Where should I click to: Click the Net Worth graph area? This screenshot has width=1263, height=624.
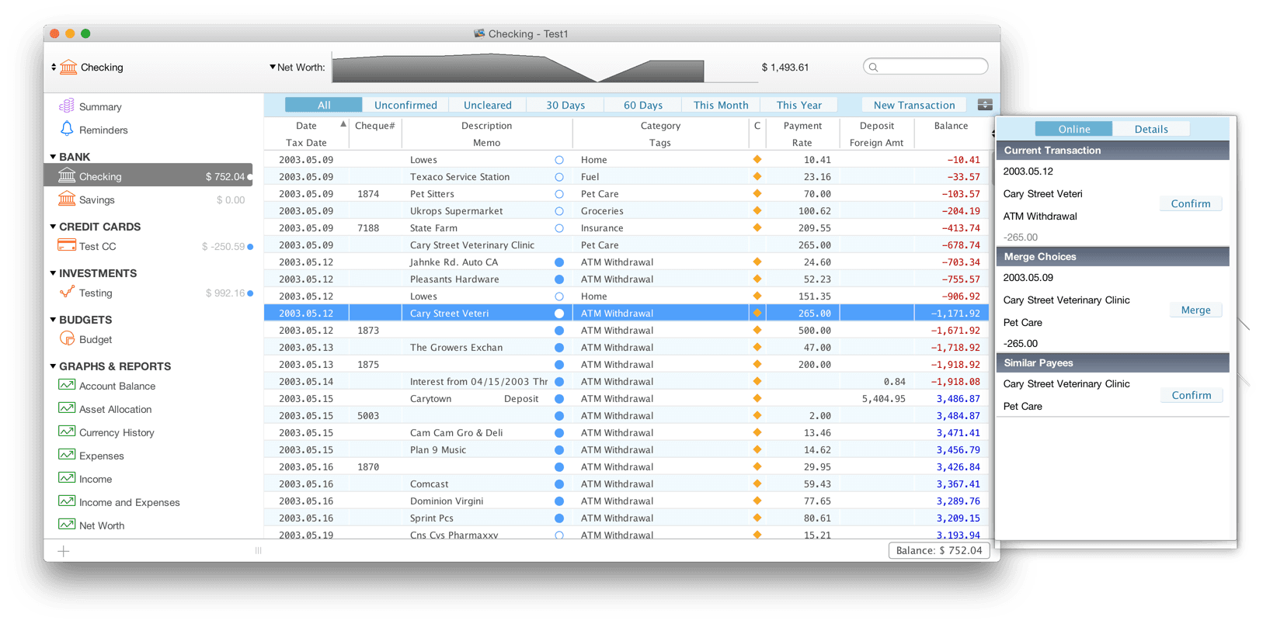click(545, 68)
